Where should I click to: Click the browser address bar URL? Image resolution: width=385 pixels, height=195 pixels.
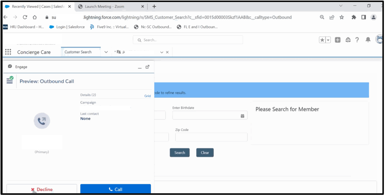click(x=187, y=17)
